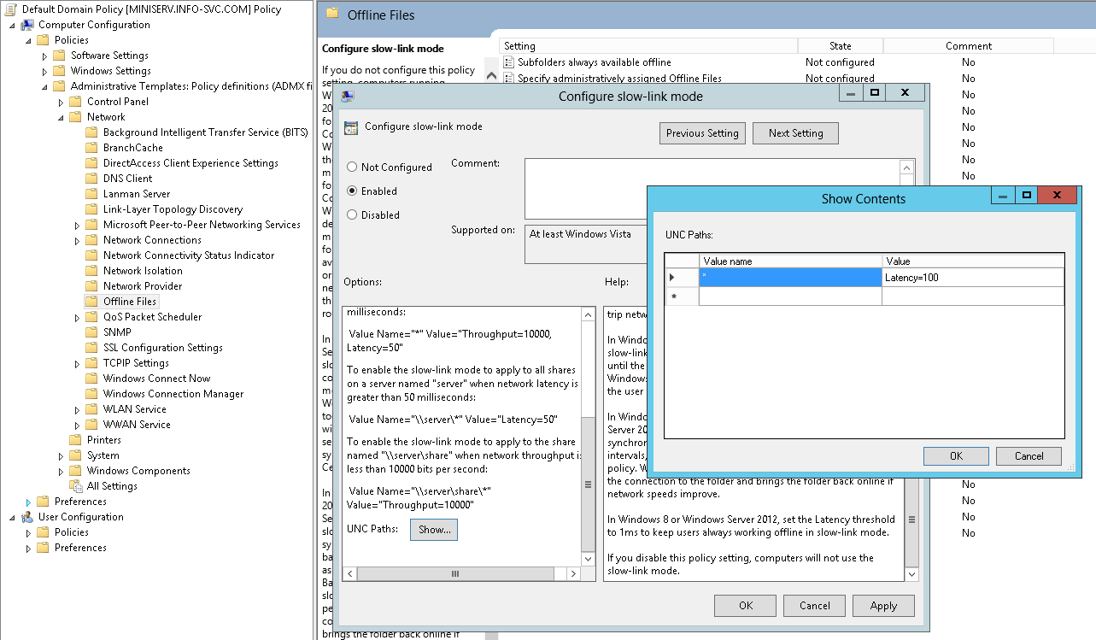Click the Computer Configuration icon
Image resolution: width=1096 pixels, height=640 pixels.
tap(27, 25)
